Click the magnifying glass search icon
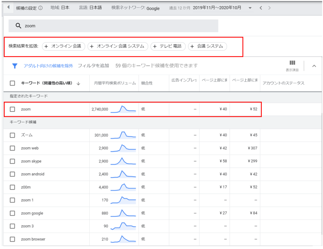Image resolution: width=323 pixels, height=249 pixels. (x=18, y=26)
